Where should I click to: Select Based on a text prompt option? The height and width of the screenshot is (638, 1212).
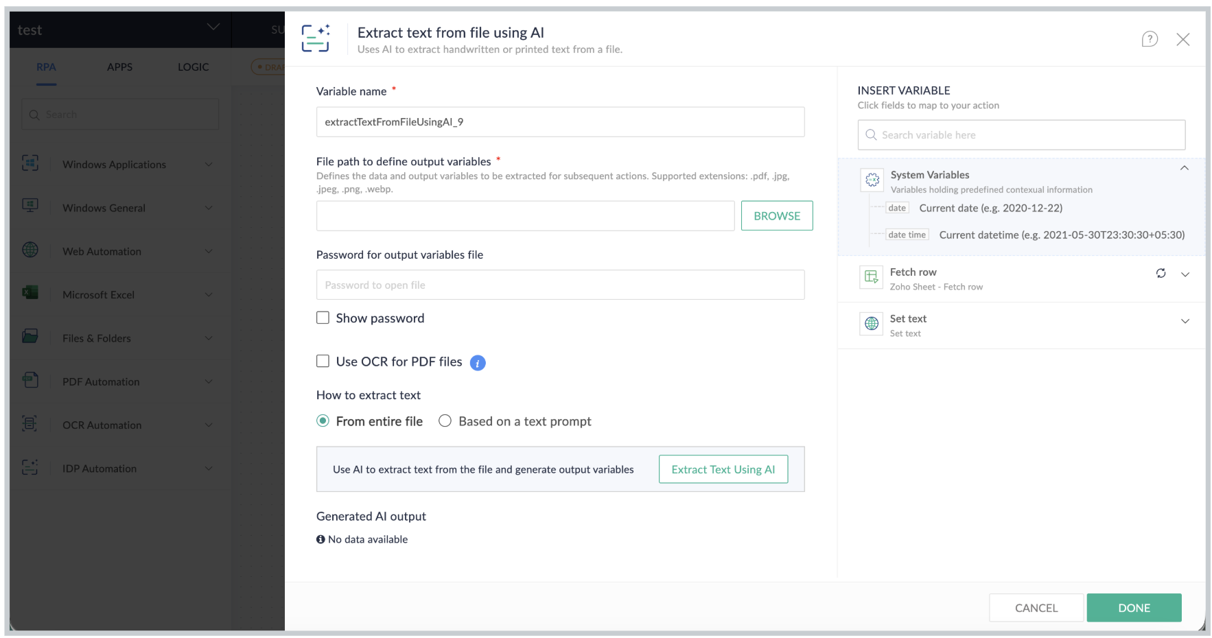point(445,421)
